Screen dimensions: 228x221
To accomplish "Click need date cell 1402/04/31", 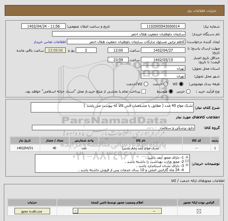I will coord(25,148).
